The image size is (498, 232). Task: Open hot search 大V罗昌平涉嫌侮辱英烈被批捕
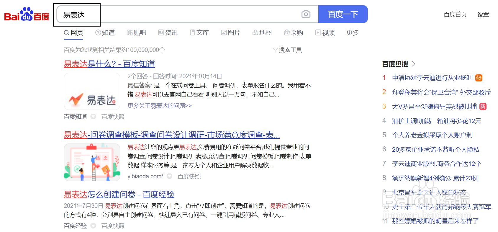pyautogui.click(x=434, y=107)
